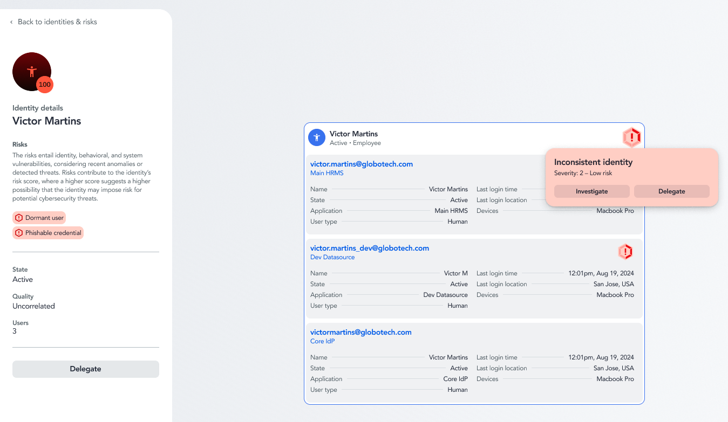
Task: Open the Dev Datasource application link
Action: point(332,258)
